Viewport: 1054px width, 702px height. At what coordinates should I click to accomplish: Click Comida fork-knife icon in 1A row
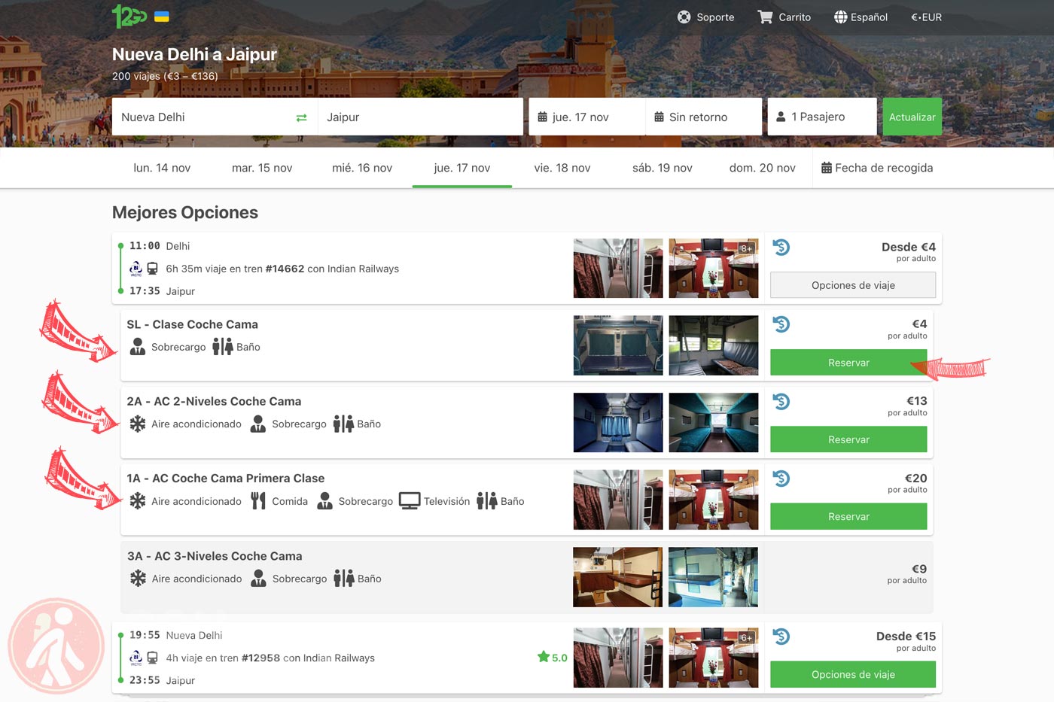[x=258, y=501]
